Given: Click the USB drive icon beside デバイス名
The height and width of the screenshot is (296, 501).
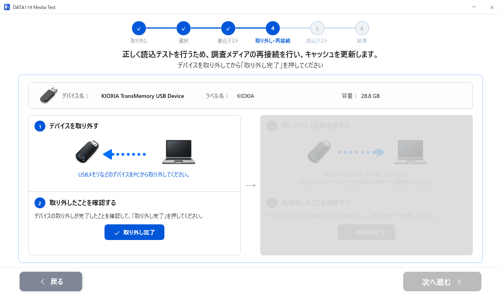Looking at the screenshot, I should pos(49,96).
